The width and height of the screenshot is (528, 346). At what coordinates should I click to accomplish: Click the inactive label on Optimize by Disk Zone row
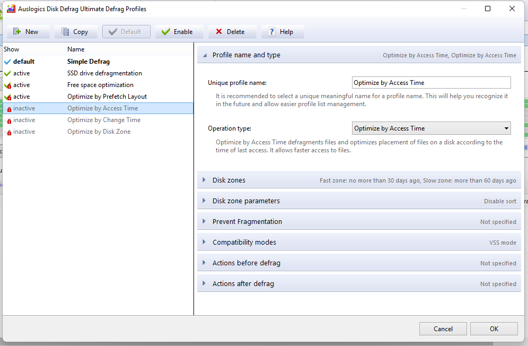pyautogui.click(x=24, y=132)
